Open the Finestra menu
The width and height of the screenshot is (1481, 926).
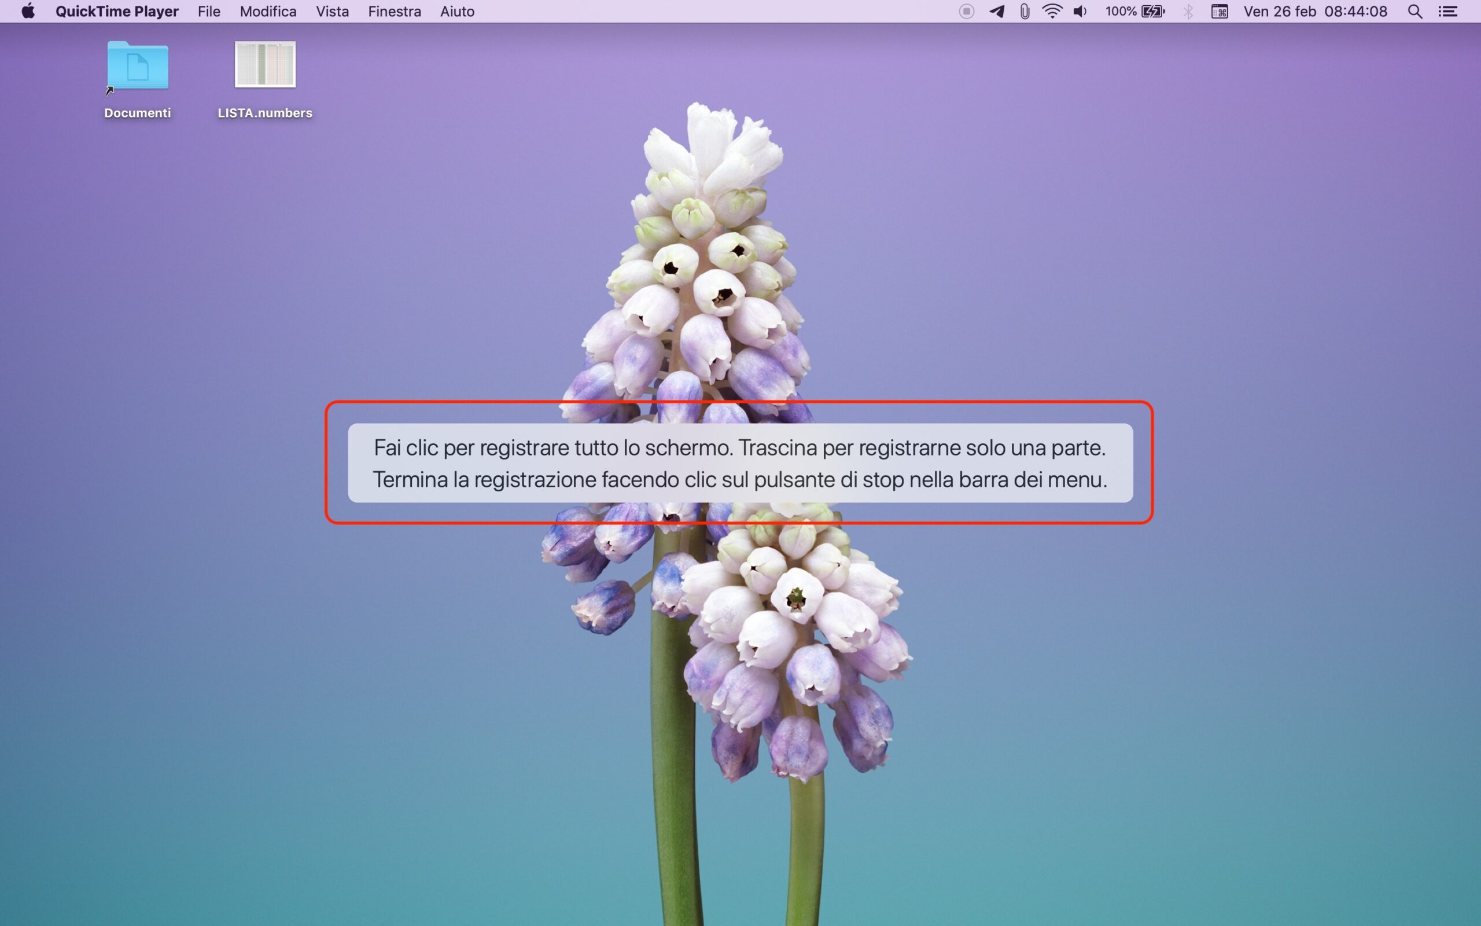[395, 12]
